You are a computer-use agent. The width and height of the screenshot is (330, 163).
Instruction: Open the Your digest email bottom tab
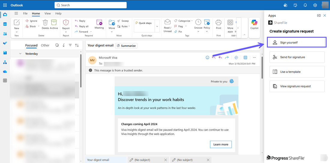coord(106,160)
